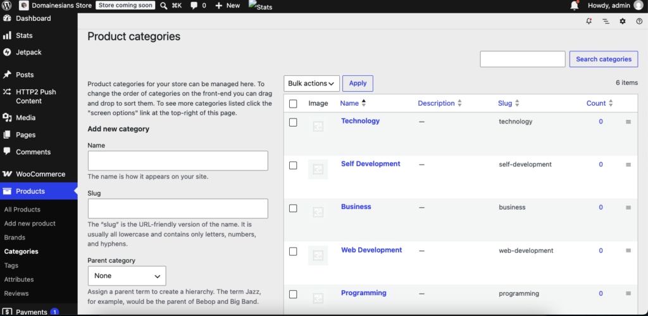Focus the new category Slug field
648x316 pixels.
pyautogui.click(x=178, y=208)
